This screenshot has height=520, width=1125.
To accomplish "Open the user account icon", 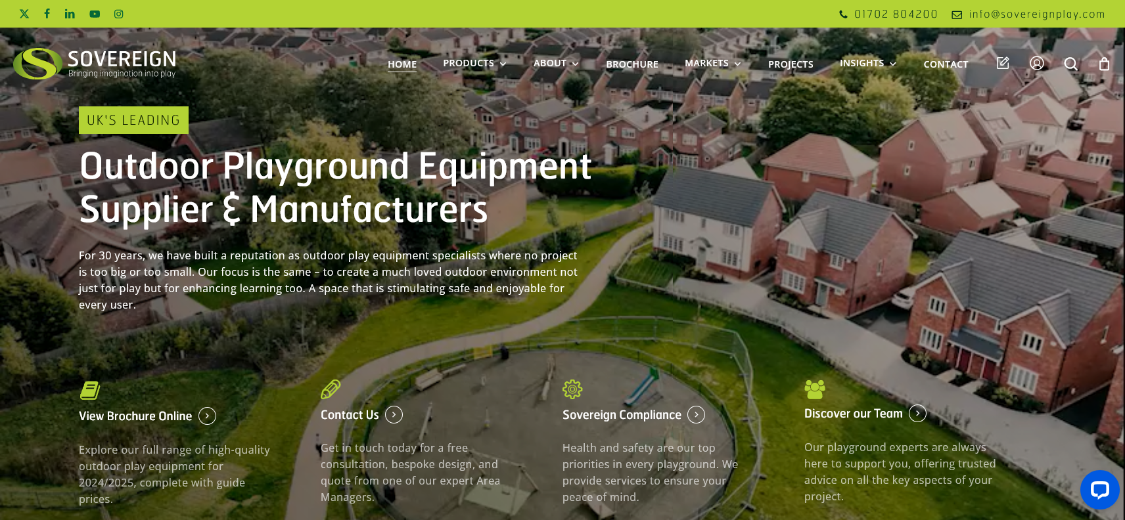I will [1037, 63].
